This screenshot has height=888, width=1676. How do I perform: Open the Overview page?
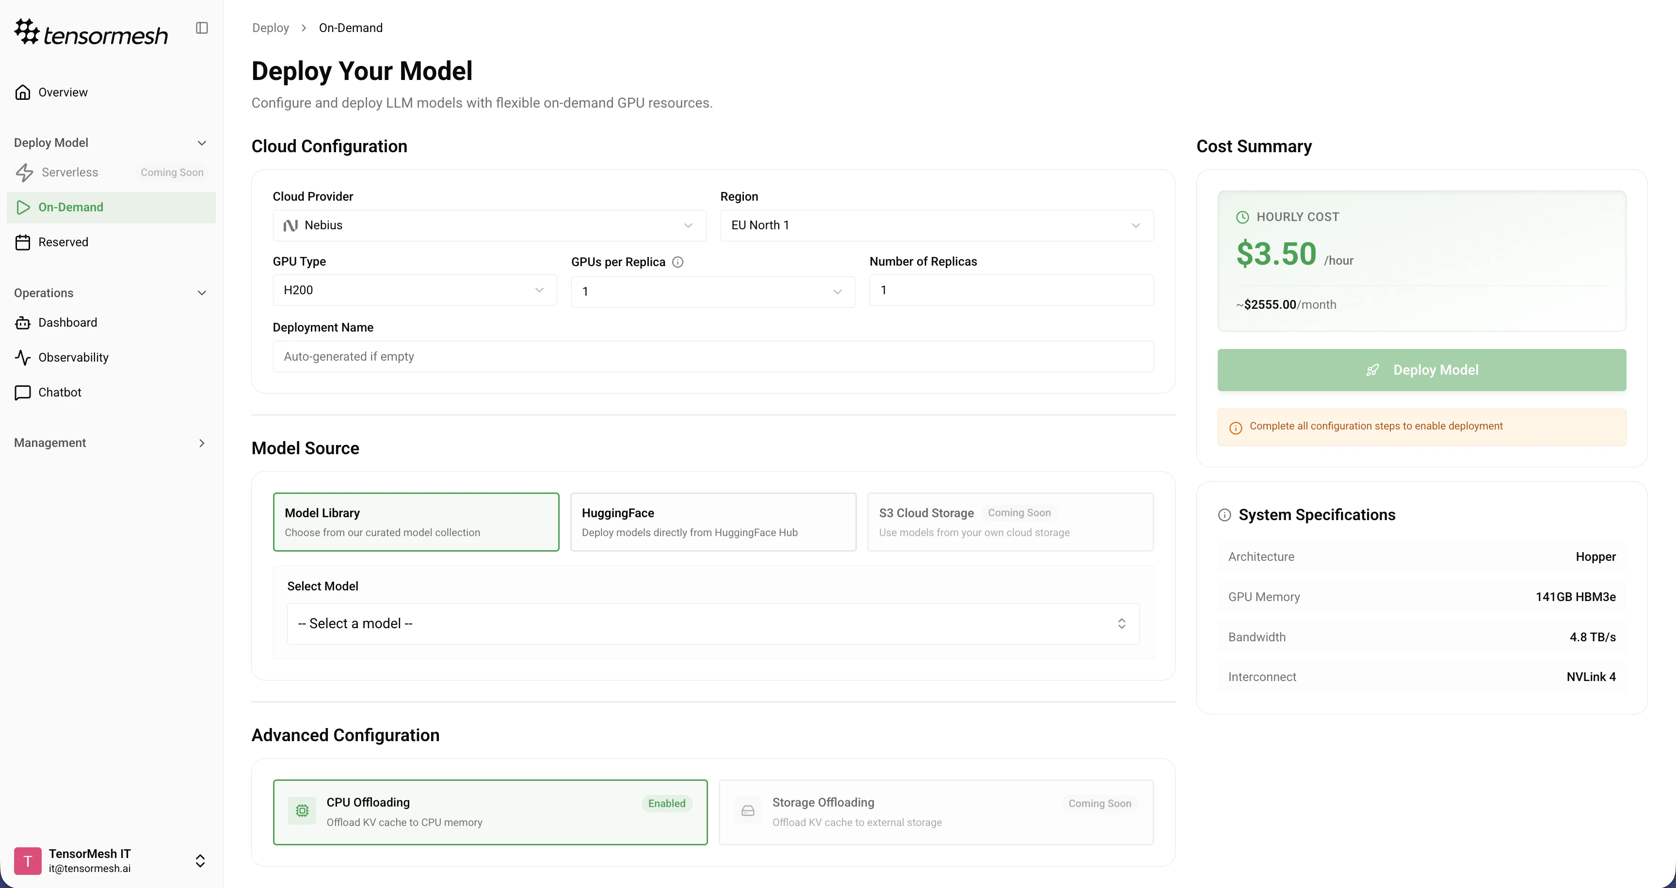pyautogui.click(x=63, y=92)
